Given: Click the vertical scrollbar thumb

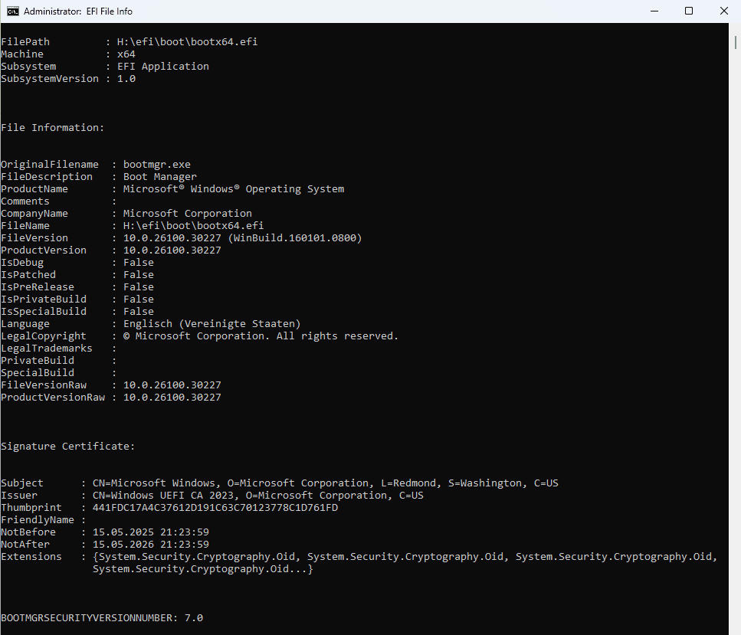Looking at the screenshot, I should coord(735,41).
